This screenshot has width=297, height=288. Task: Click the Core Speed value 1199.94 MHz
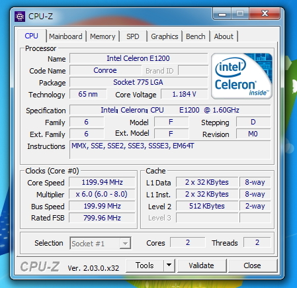click(x=102, y=182)
